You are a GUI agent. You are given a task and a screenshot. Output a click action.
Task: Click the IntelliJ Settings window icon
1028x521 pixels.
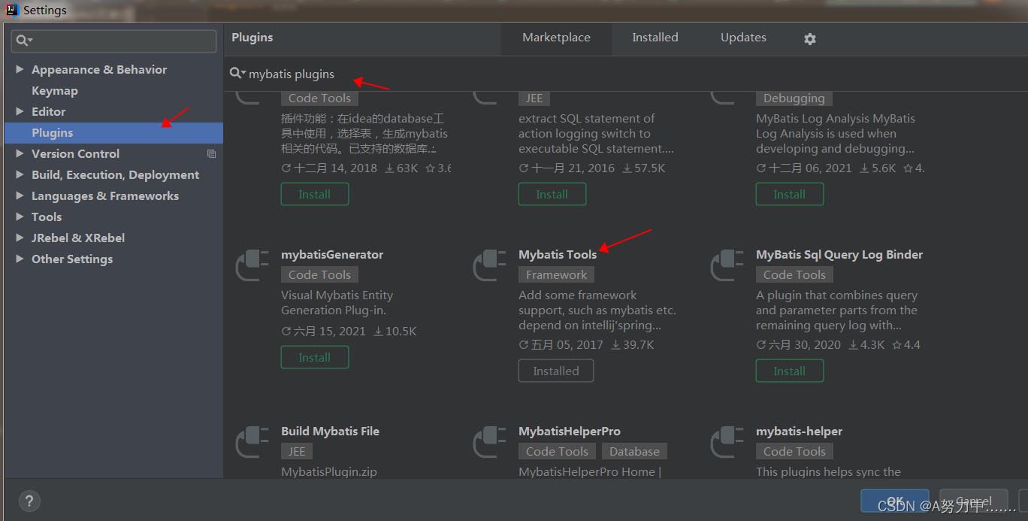tap(11, 10)
